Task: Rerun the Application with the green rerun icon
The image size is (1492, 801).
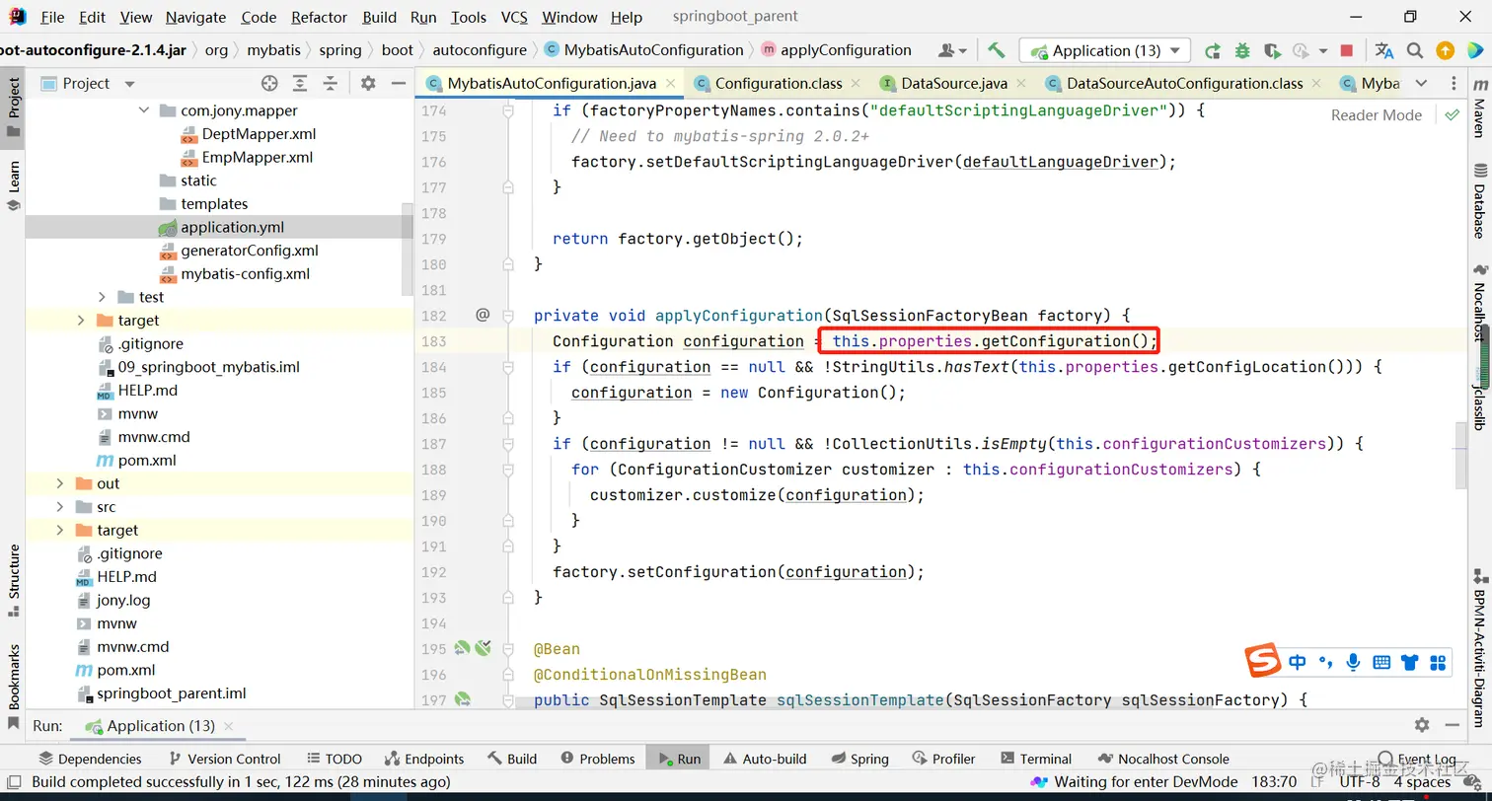Action: 1213,50
